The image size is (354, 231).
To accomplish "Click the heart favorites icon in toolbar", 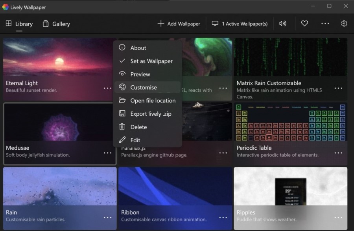I will [x=304, y=24].
